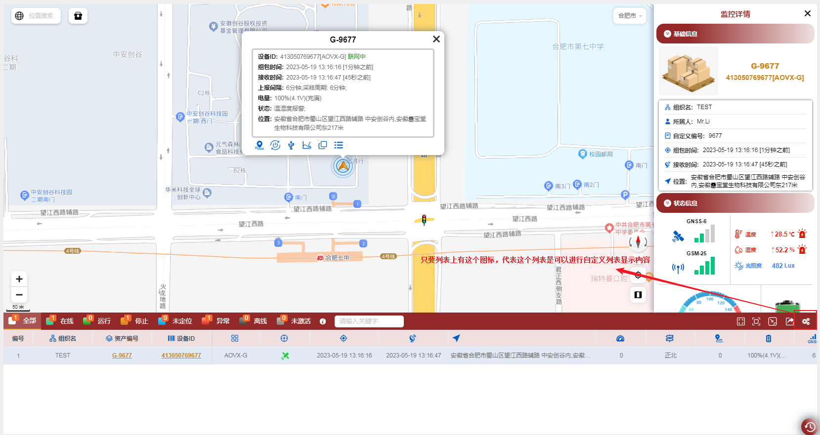Click the list icon in device popup
The image size is (820, 435).
[339, 145]
